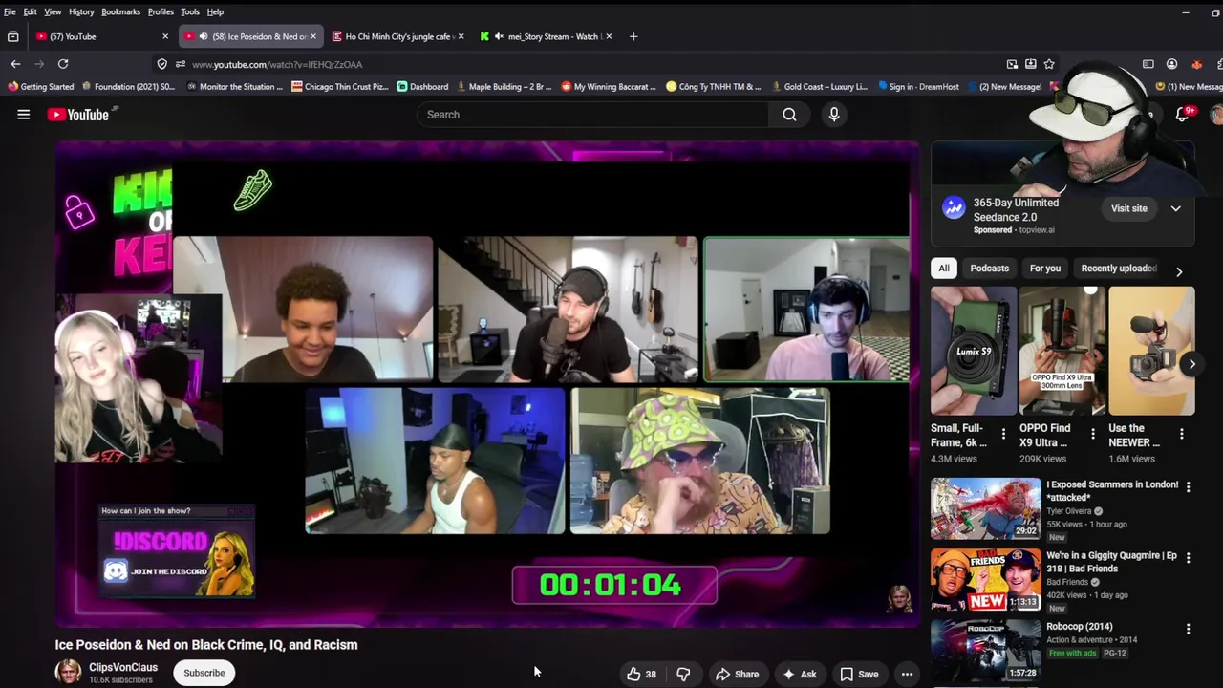The width and height of the screenshot is (1223, 688).
Task: Open more actions below the video
Action: click(907, 675)
